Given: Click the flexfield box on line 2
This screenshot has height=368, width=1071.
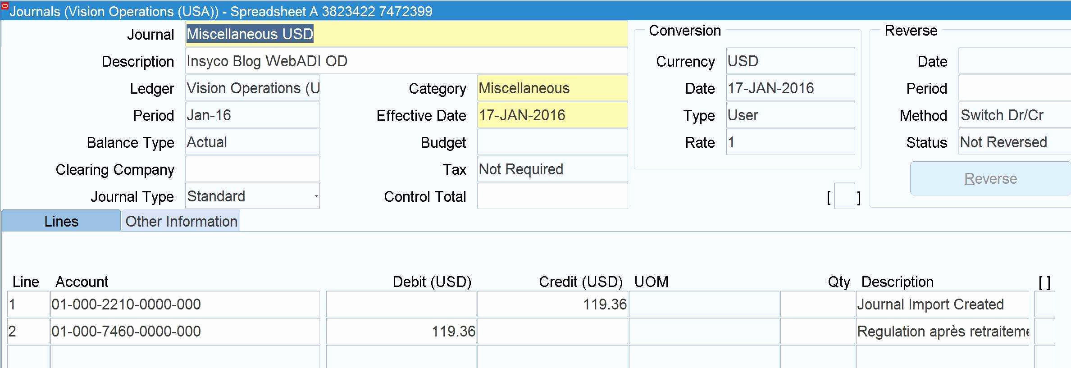Looking at the screenshot, I should tap(1044, 332).
